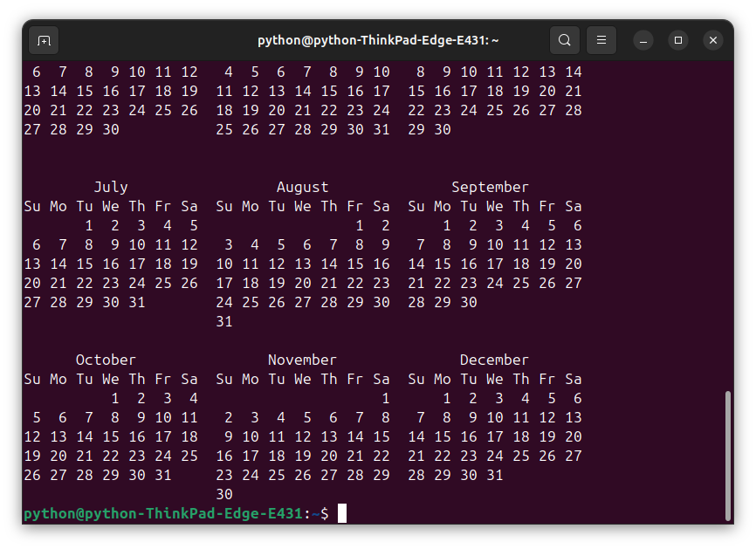Click date 15 in the September calendar
This screenshot has height=549, width=756.
(442, 264)
